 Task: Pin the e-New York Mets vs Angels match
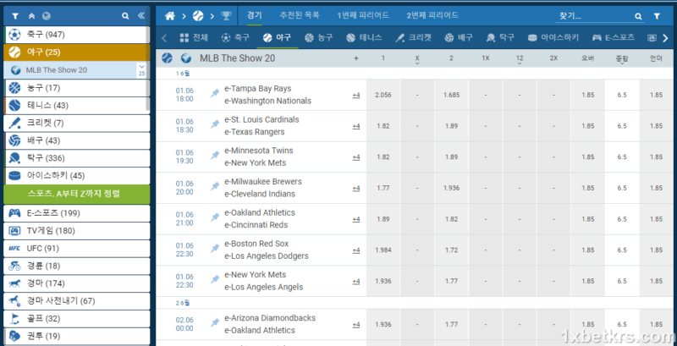[215, 279]
